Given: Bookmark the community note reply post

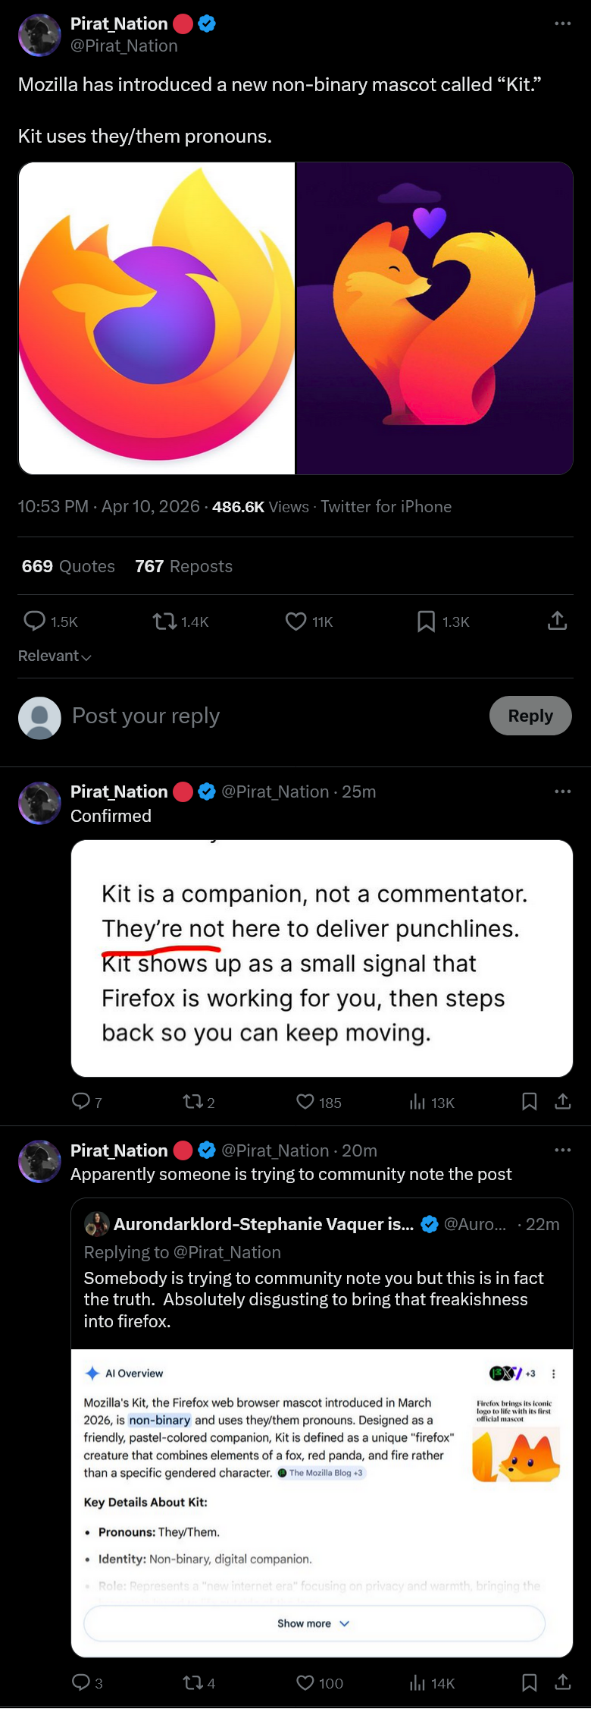Looking at the screenshot, I should 530,1682.
